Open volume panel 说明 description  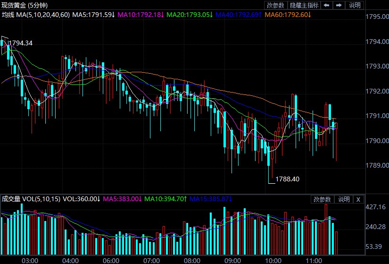click(344, 199)
